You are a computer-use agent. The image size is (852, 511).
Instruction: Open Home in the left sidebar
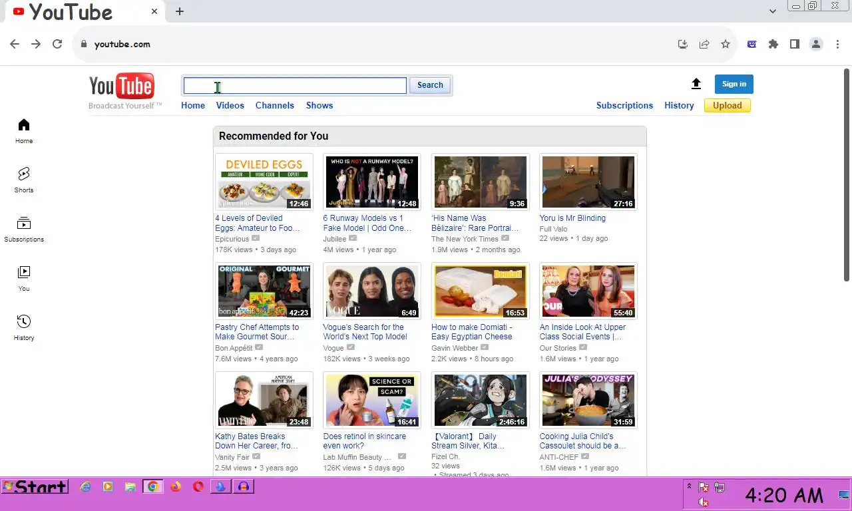(x=24, y=131)
